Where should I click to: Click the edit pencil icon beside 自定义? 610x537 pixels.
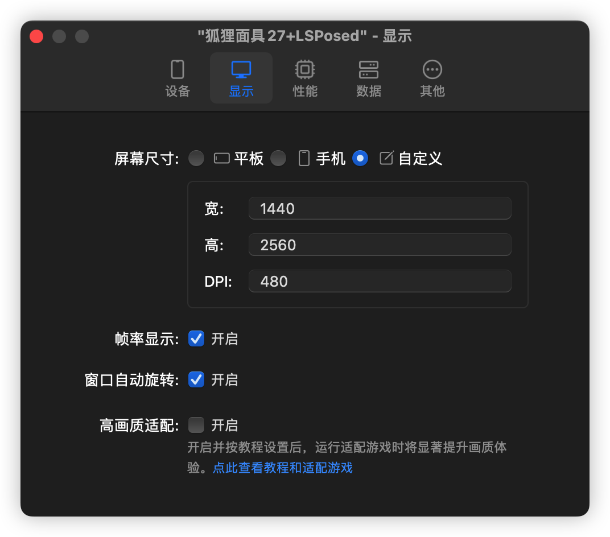[386, 158]
